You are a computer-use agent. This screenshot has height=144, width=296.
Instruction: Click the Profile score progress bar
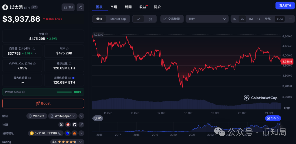[64, 92]
